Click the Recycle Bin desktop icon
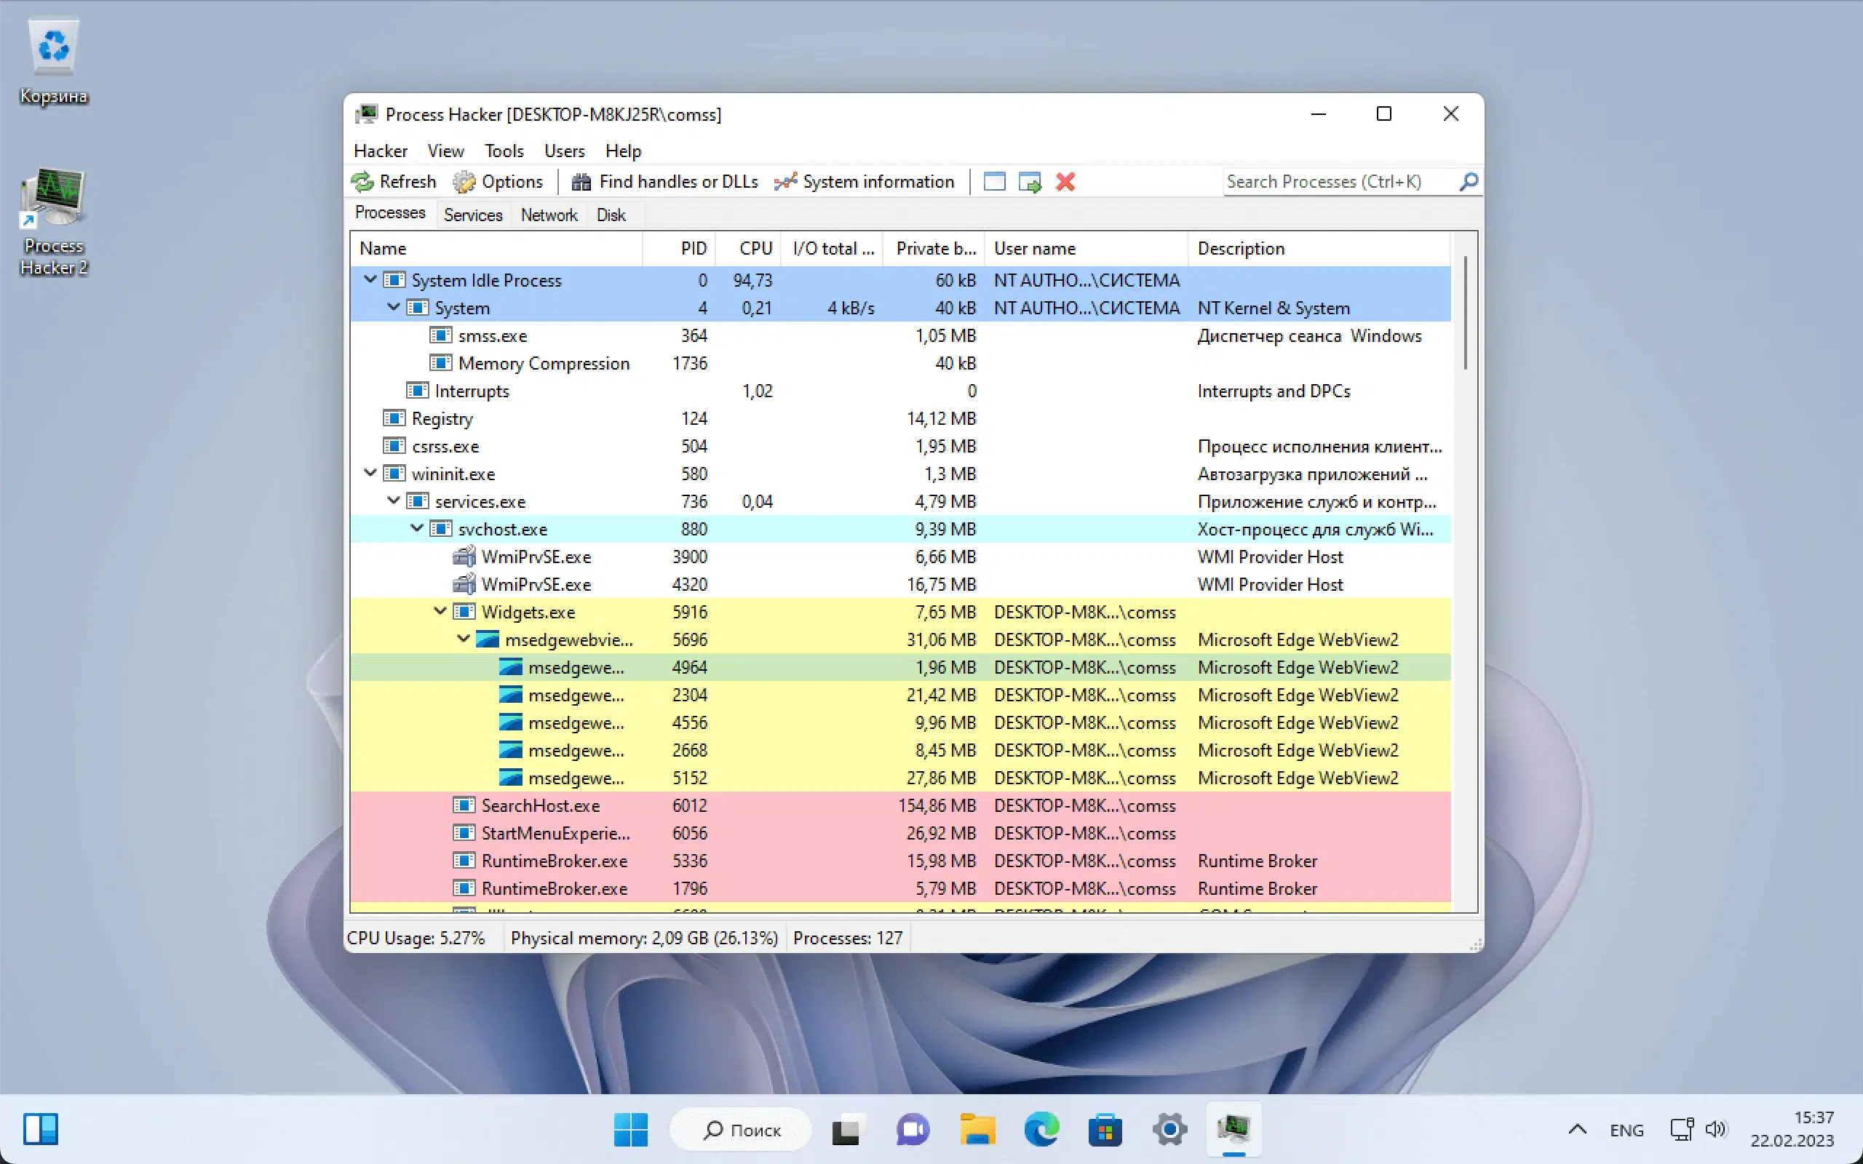The height and width of the screenshot is (1164, 1863). [54, 62]
